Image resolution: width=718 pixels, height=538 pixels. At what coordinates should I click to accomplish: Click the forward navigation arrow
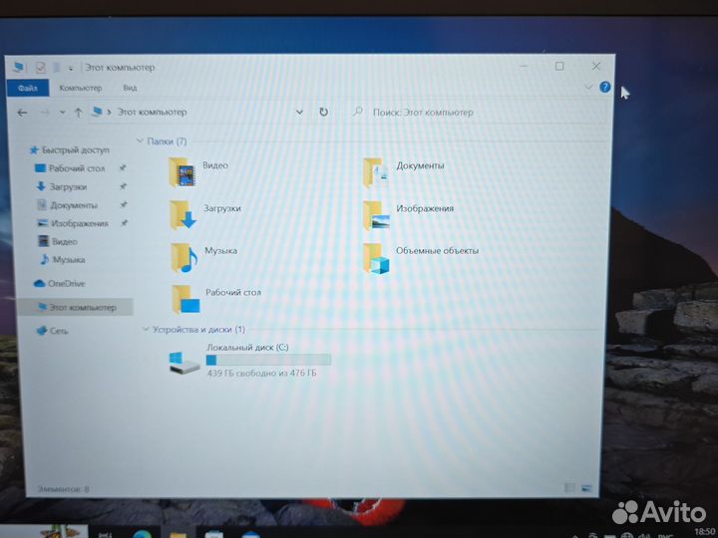point(45,113)
